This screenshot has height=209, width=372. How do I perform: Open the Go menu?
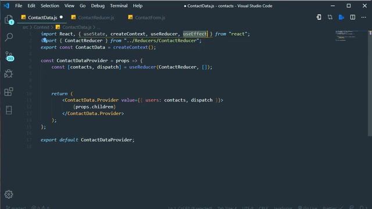point(83,6)
